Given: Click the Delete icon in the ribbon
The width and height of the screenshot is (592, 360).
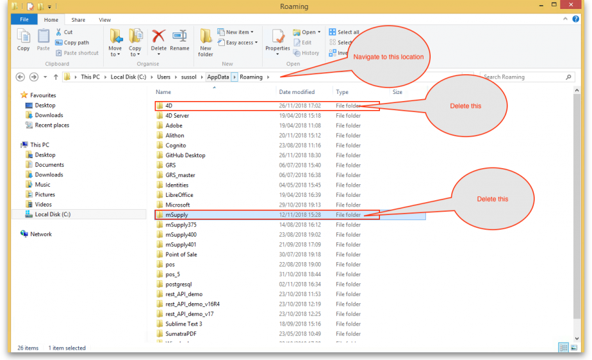Looking at the screenshot, I should tap(158, 38).
